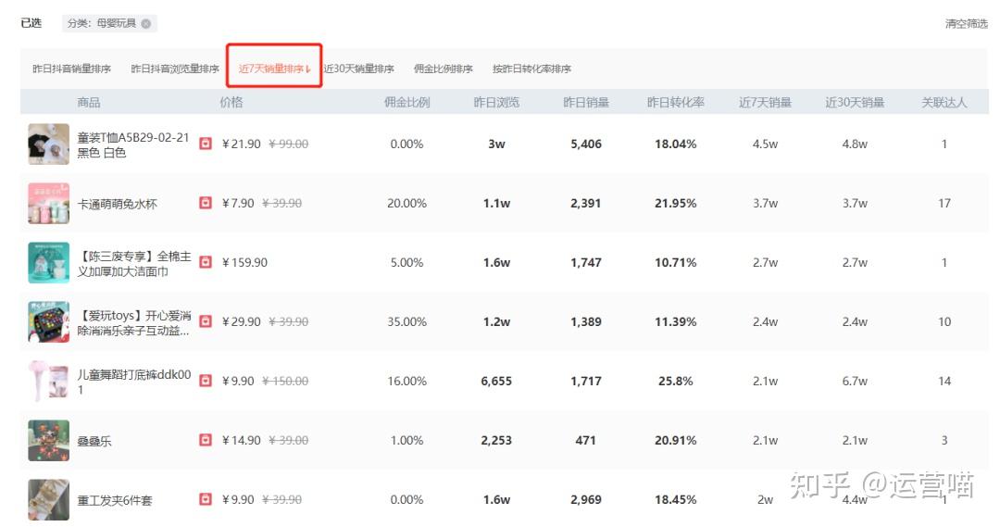Click red shop icon beside ¥159.90
Screen dimensions: 1000x527
pos(206,262)
